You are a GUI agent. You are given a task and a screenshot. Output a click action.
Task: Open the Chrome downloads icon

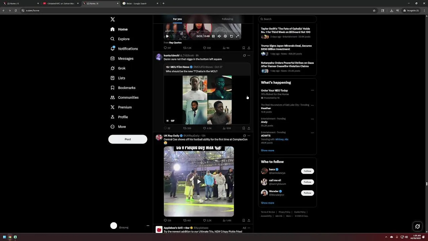pos(392,10)
